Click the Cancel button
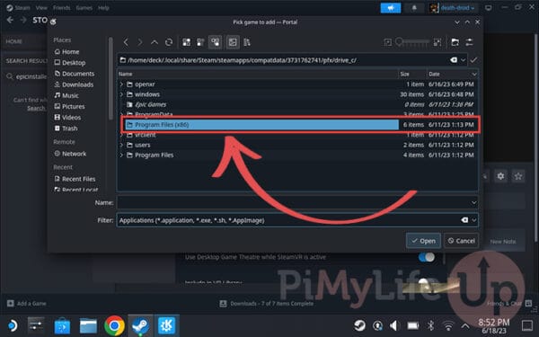 tap(462, 241)
